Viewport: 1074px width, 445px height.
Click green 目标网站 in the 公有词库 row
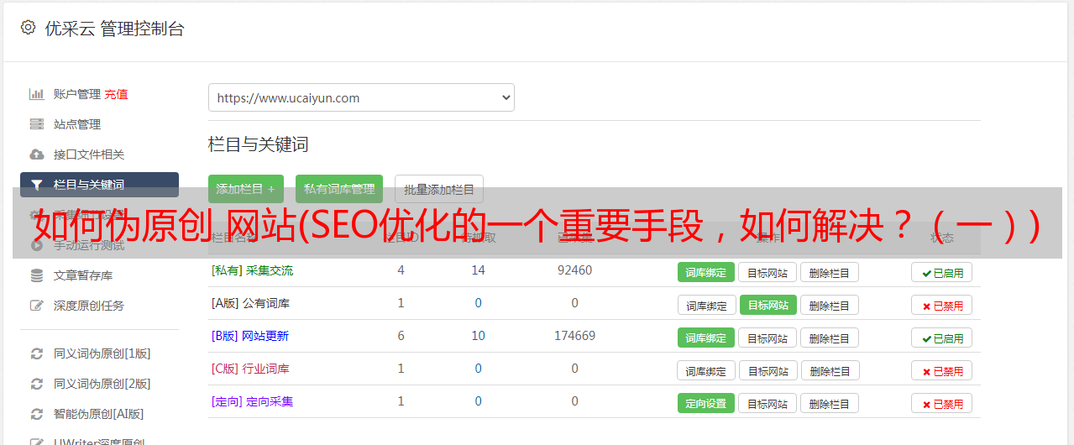[x=768, y=305]
